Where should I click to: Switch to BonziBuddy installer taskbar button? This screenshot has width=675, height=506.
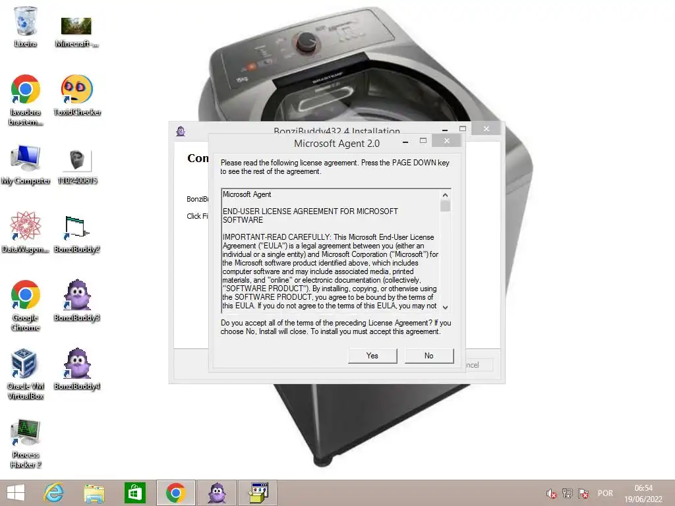(216, 493)
